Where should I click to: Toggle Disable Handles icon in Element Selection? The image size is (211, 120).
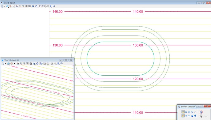tap(201, 112)
